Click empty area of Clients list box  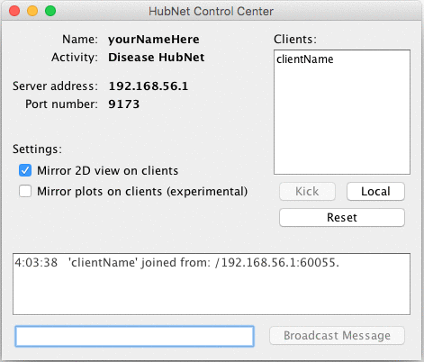(342, 120)
